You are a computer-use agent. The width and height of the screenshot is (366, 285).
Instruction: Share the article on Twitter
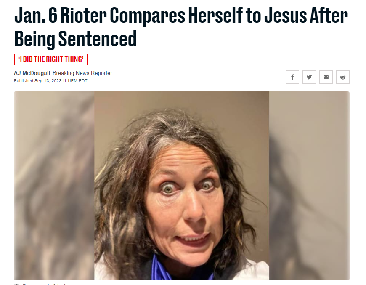tap(309, 77)
